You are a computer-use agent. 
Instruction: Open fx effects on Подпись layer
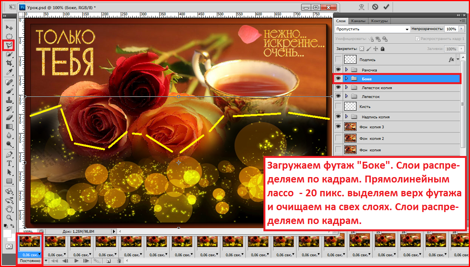coord(452,60)
